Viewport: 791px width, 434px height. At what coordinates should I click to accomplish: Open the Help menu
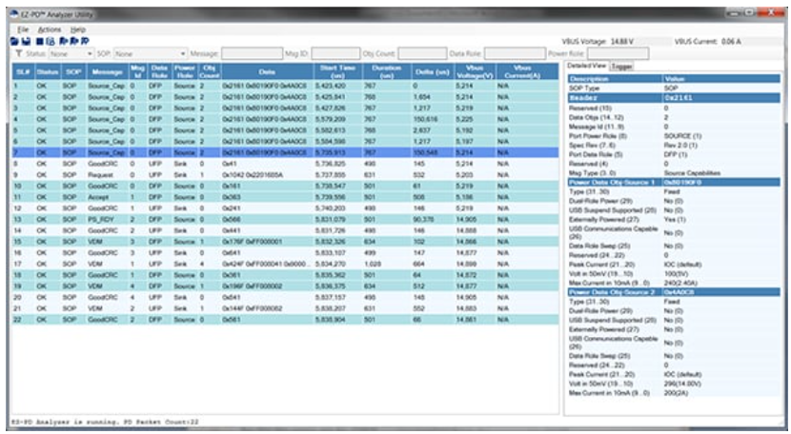[77, 30]
